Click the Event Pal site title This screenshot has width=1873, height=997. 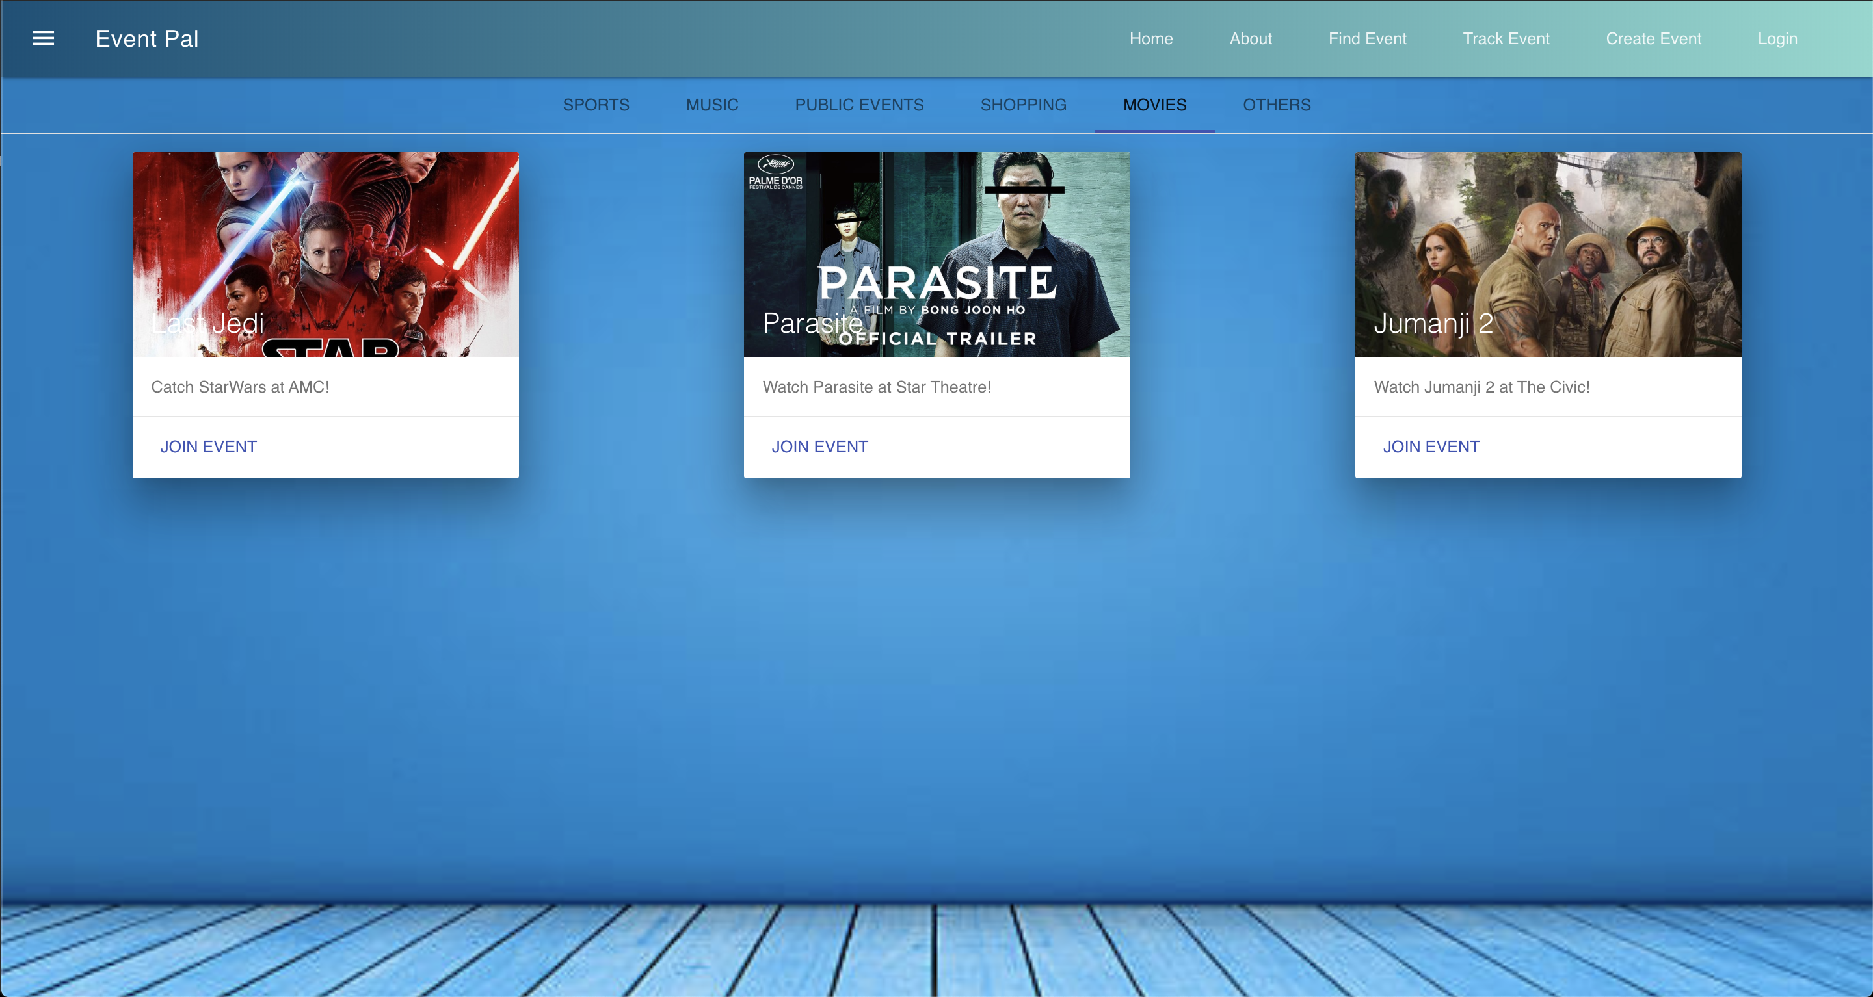[x=147, y=38]
